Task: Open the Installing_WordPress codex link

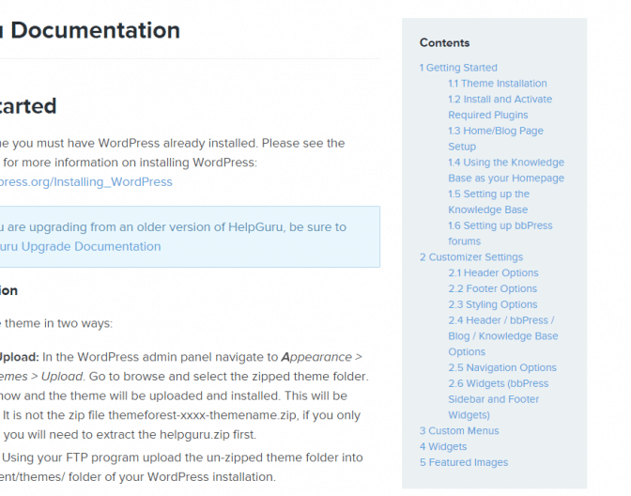Action: click(86, 182)
